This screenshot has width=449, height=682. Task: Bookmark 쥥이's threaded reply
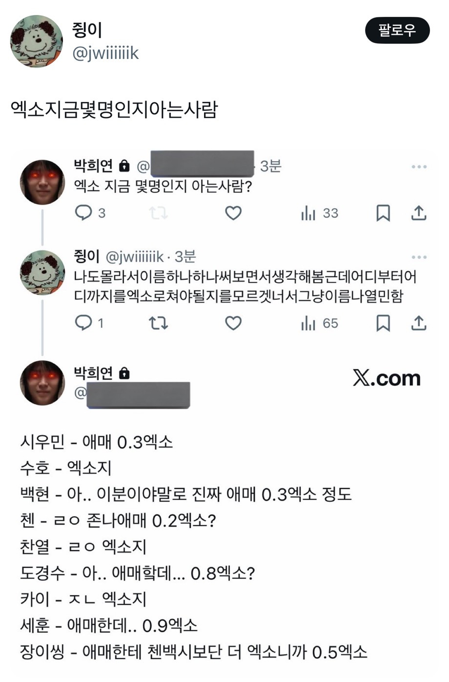[x=383, y=323]
